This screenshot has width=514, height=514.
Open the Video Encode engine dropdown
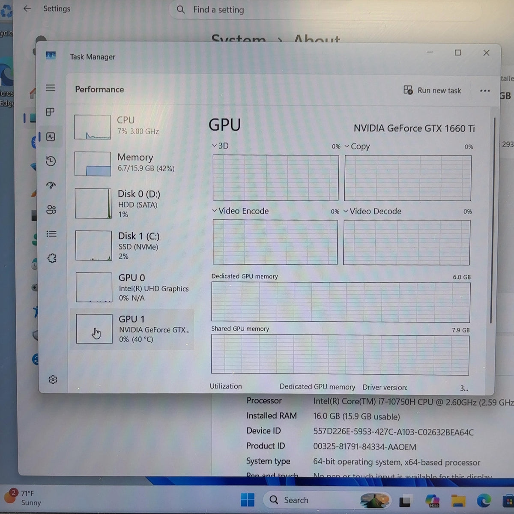240,211
